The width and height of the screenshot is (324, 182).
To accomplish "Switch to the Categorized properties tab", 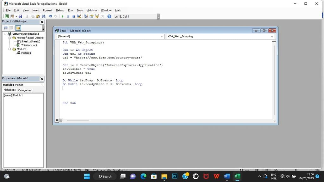I will click(x=25, y=90).
